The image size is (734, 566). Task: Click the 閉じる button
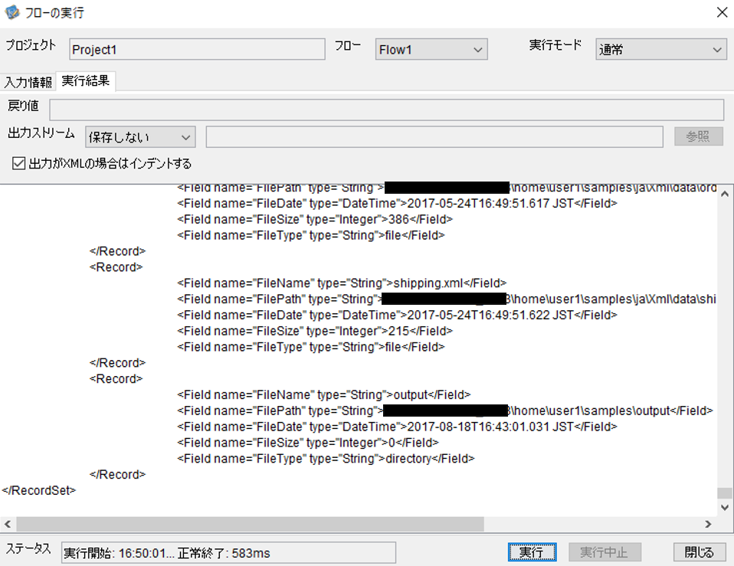699,552
